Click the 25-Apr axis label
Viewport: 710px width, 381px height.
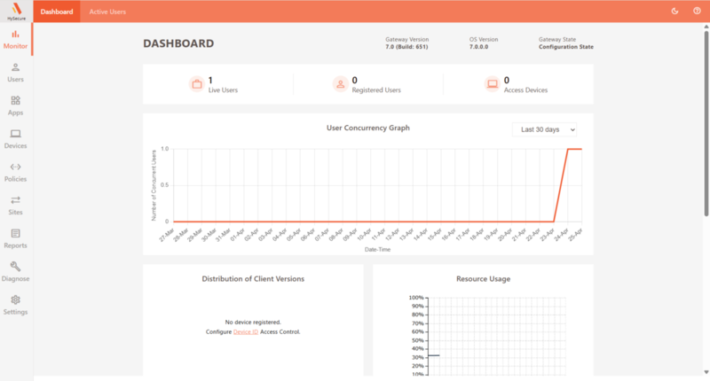tap(575, 235)
